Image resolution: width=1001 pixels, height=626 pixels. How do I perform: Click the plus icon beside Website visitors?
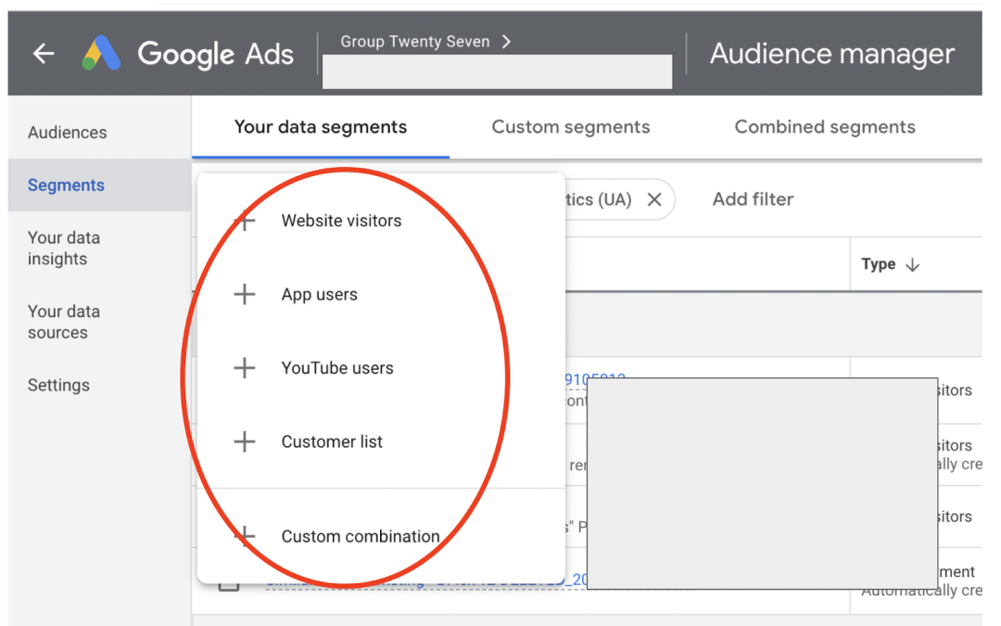[x=245, y=221]
